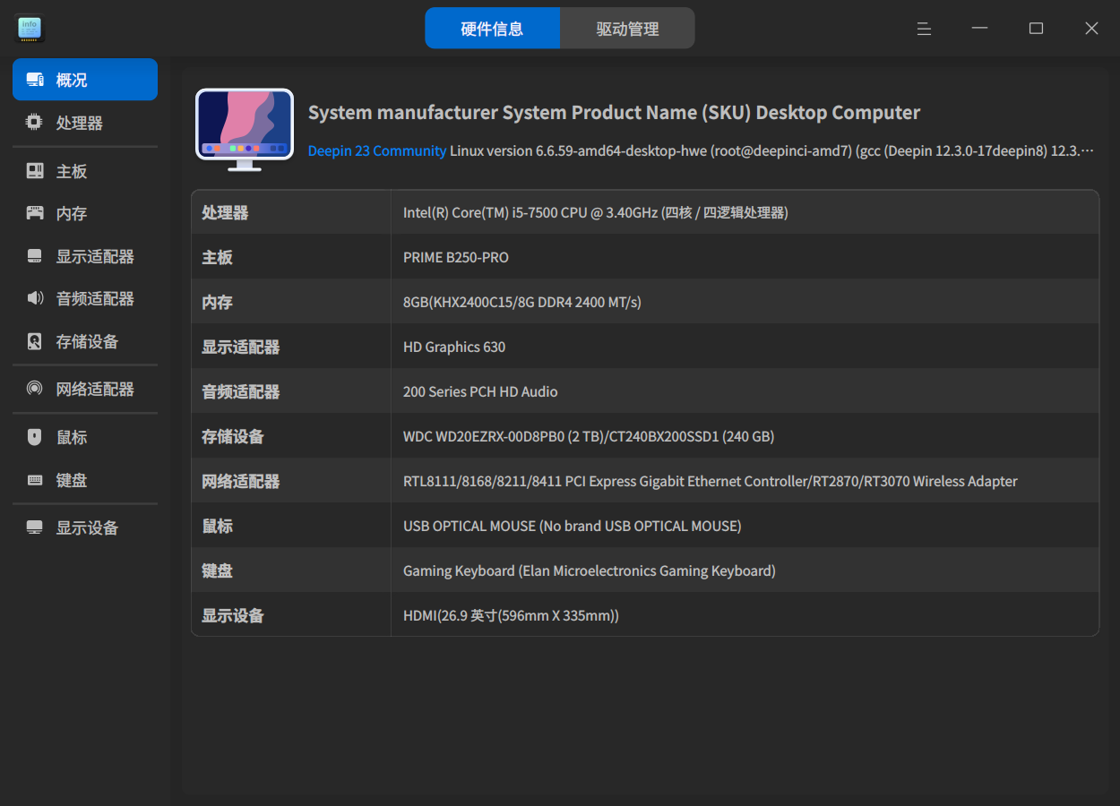Click the HD Graphics 630 value
The width and height of the screenshot is (1120, 806).
454,347
